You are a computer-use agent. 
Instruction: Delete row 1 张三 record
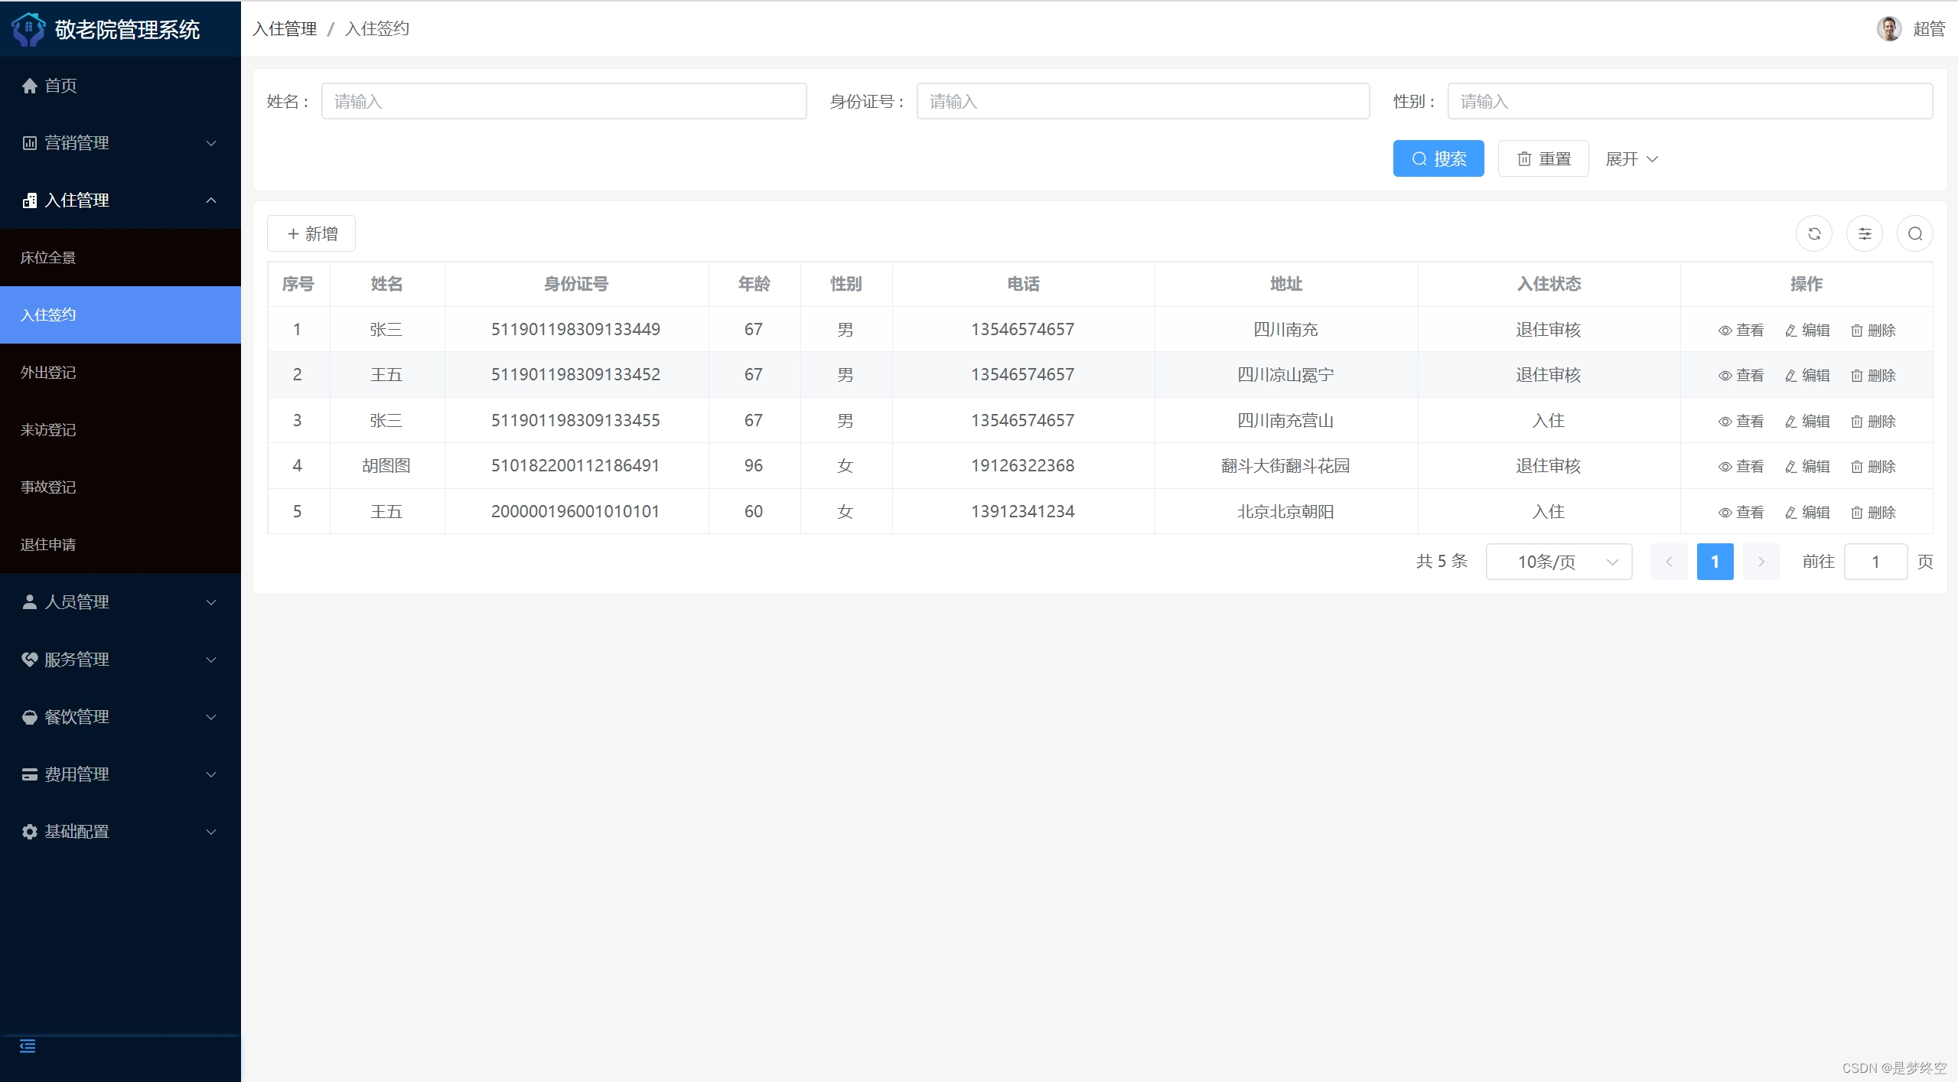coord(1873,331)
